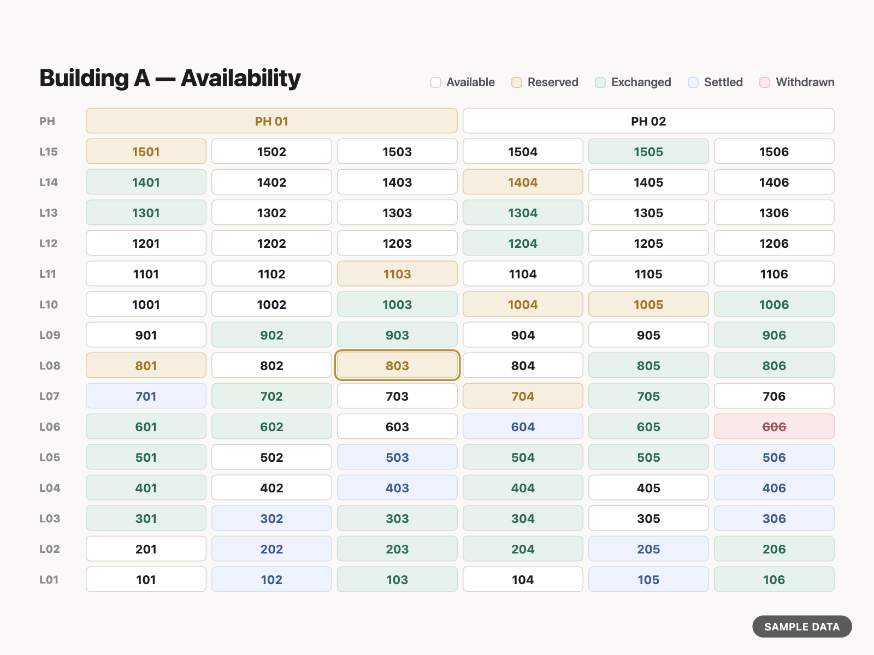Open reserved unit 1501
Image resolution: width=874 pixels, height=655 pixels.
(x=146, y=151)
